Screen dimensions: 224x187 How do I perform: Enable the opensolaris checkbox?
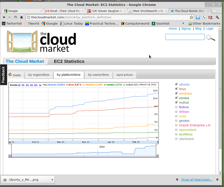click(176, 130)
